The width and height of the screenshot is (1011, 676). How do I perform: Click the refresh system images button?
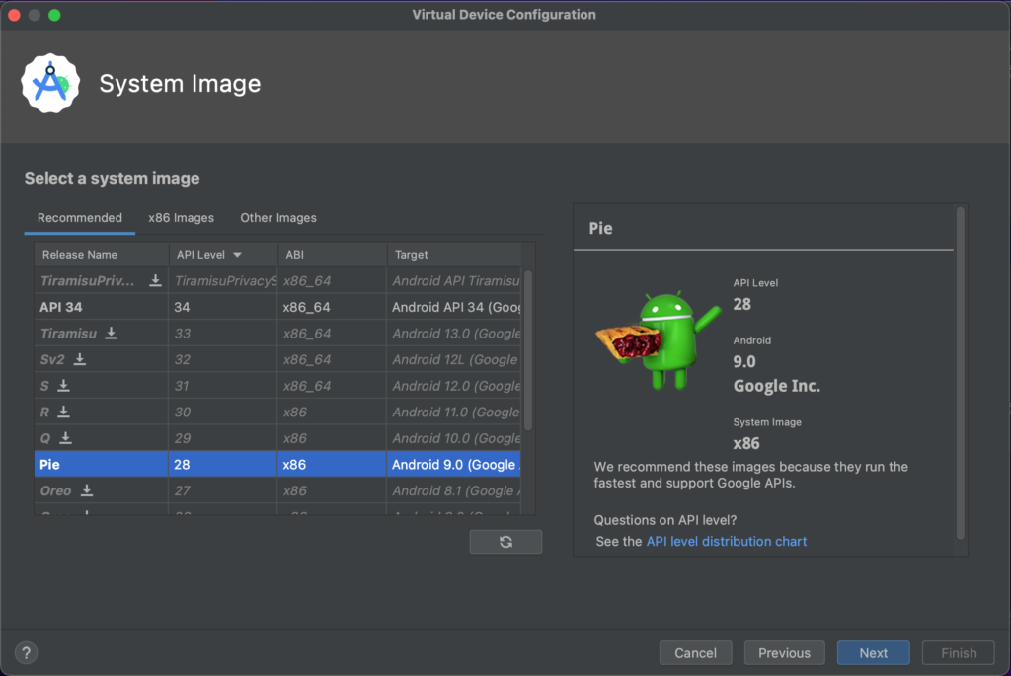[x=505, y=542]
